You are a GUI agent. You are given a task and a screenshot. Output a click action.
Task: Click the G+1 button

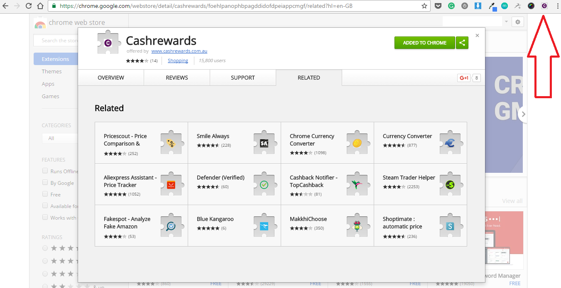click(x=464, y=78)
